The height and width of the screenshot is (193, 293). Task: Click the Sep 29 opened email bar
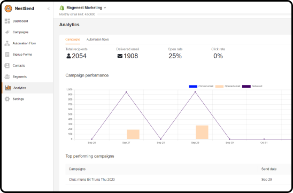(202, 132)
